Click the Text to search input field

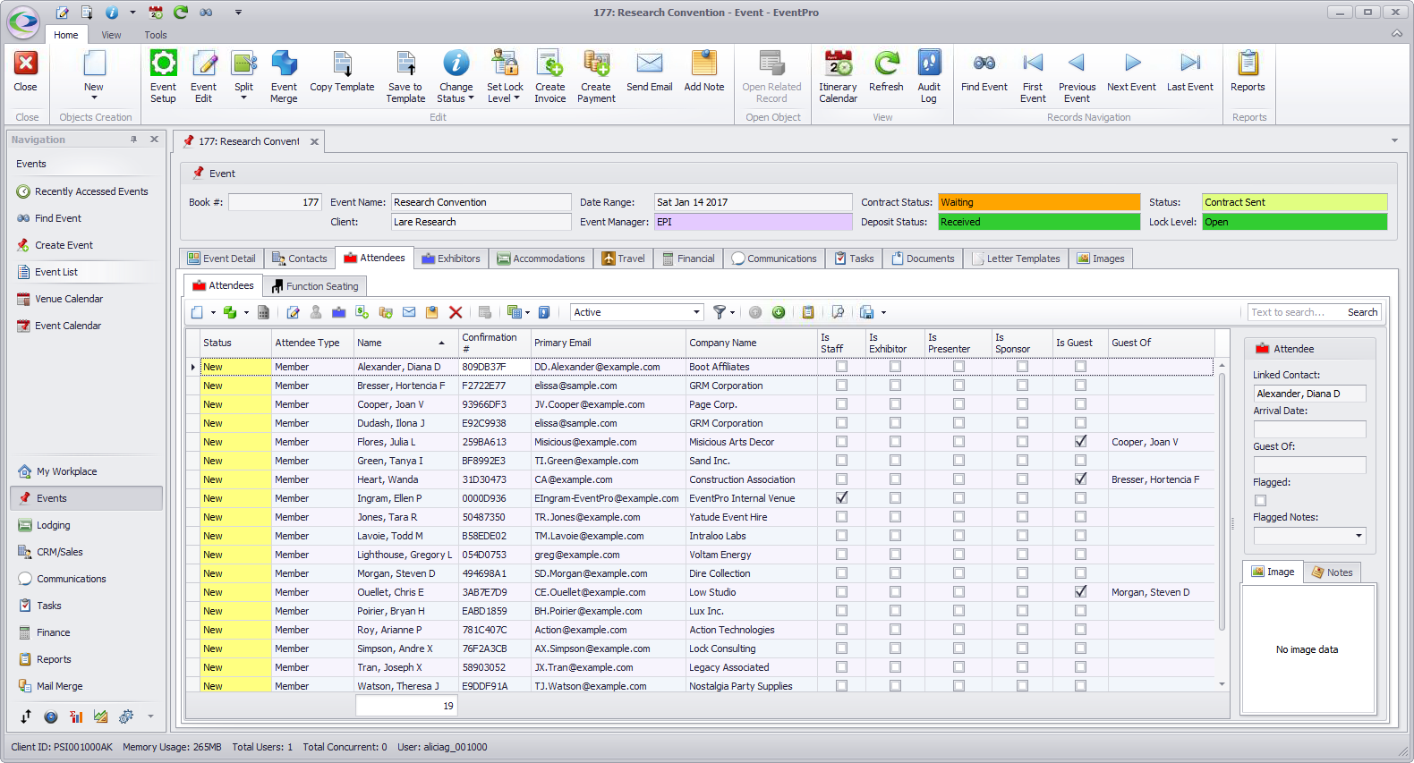coord(1294,312)
